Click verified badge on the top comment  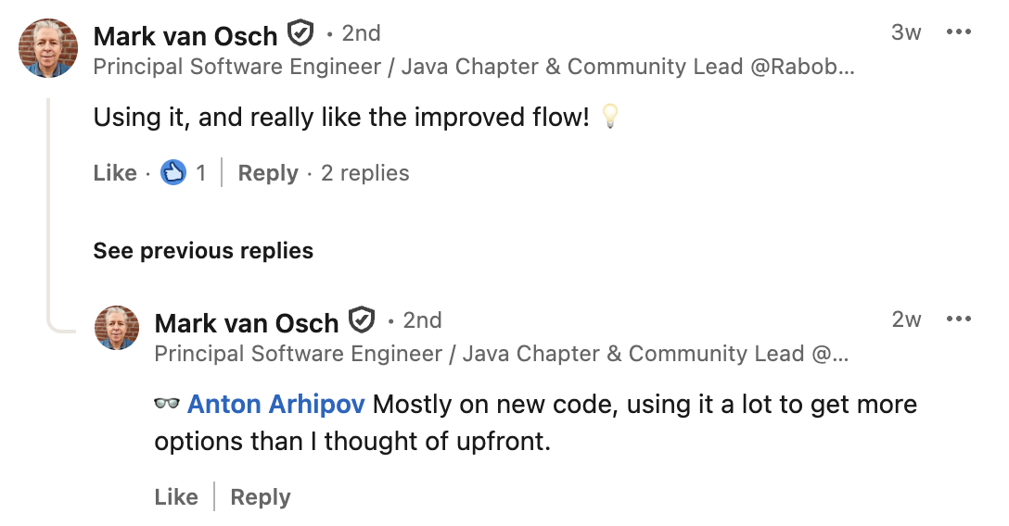tap(300, 34)
